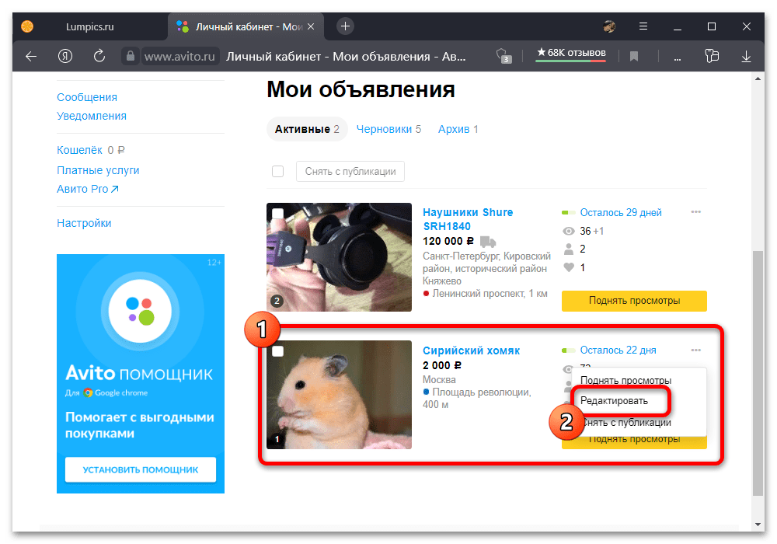This screenshot has height=544, width=777.
Task: Open the downloads arrow icon
Action: (746, 56)
